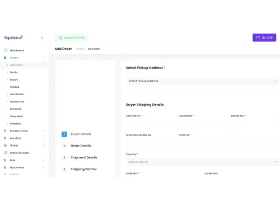Viewport: 280px width, 210px height.
Task: Click the Wallet icon in the sidebar
Action: 5,146
